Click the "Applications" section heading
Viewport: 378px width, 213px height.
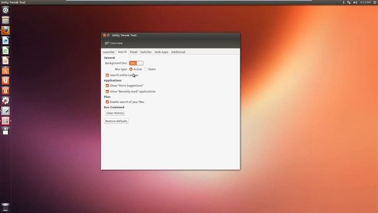113,80
